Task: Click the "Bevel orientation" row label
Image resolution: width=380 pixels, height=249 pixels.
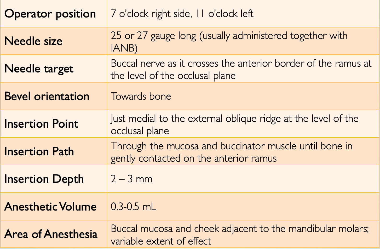Action: (x=47, y=97)
